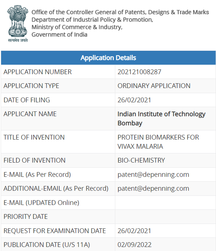Viewport: 216px width, 251px height.
Task: Click the FIELD OF INVENTION label
Action: pos(34,160)
